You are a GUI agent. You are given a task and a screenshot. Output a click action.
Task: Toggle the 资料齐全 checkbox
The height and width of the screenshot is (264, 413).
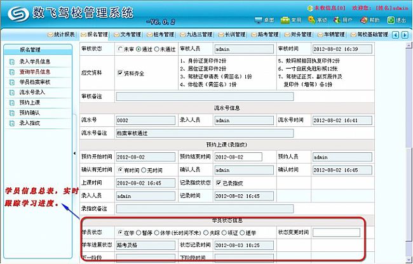[120, 73]
